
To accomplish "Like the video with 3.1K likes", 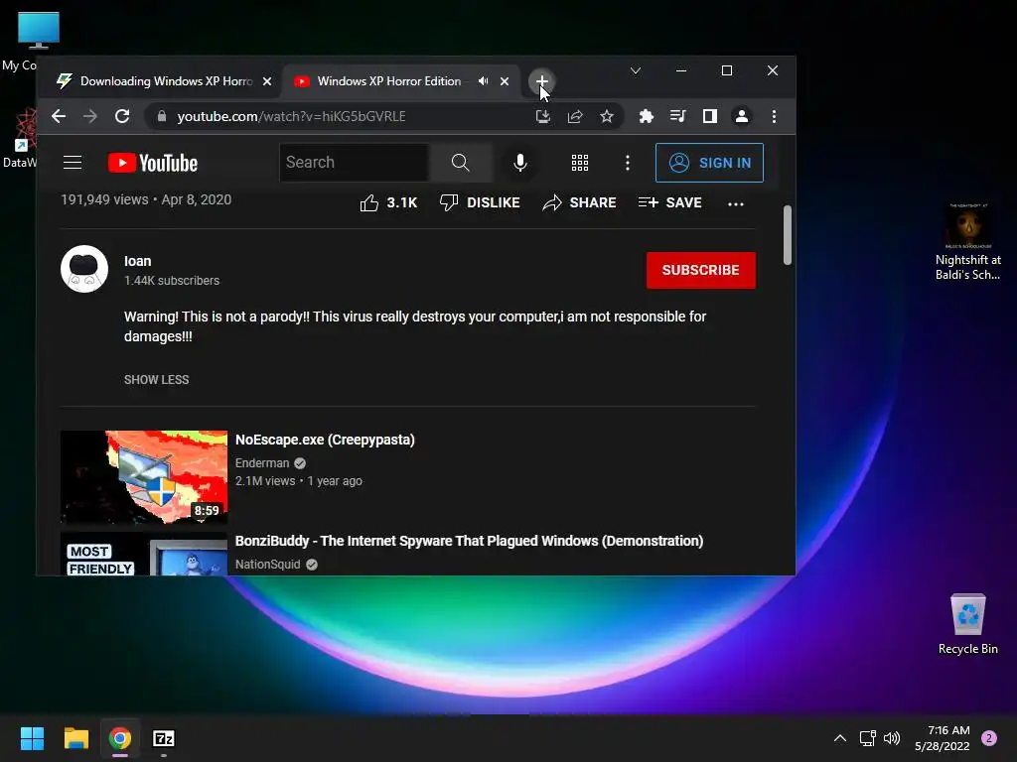I will pos(388,203).
